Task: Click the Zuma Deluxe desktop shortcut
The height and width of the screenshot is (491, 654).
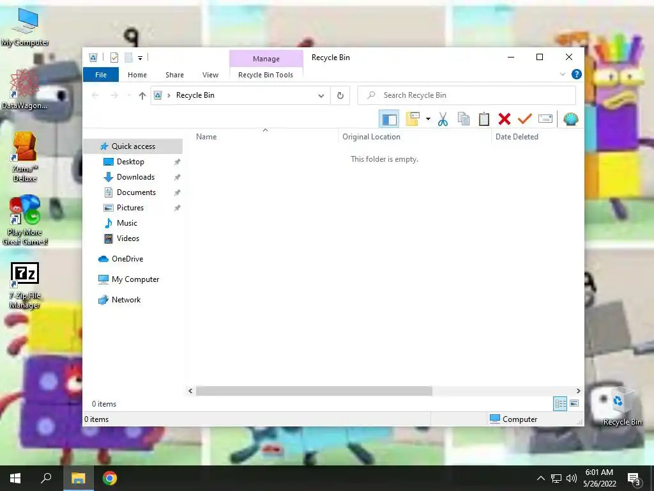Action: pos(25,157)
